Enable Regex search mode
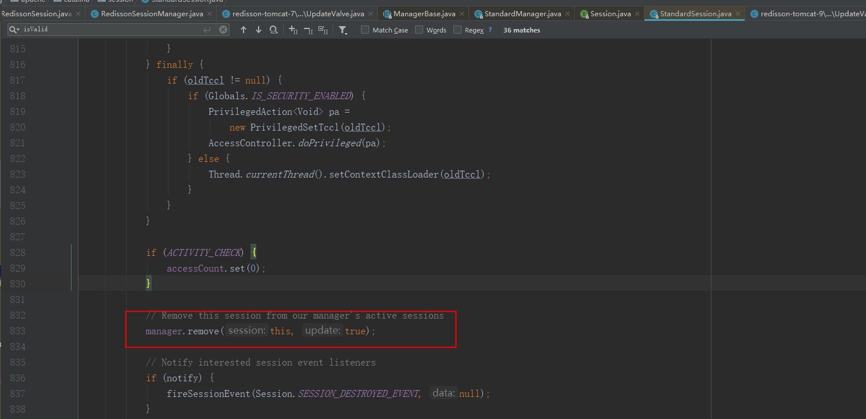 (457, 30)
